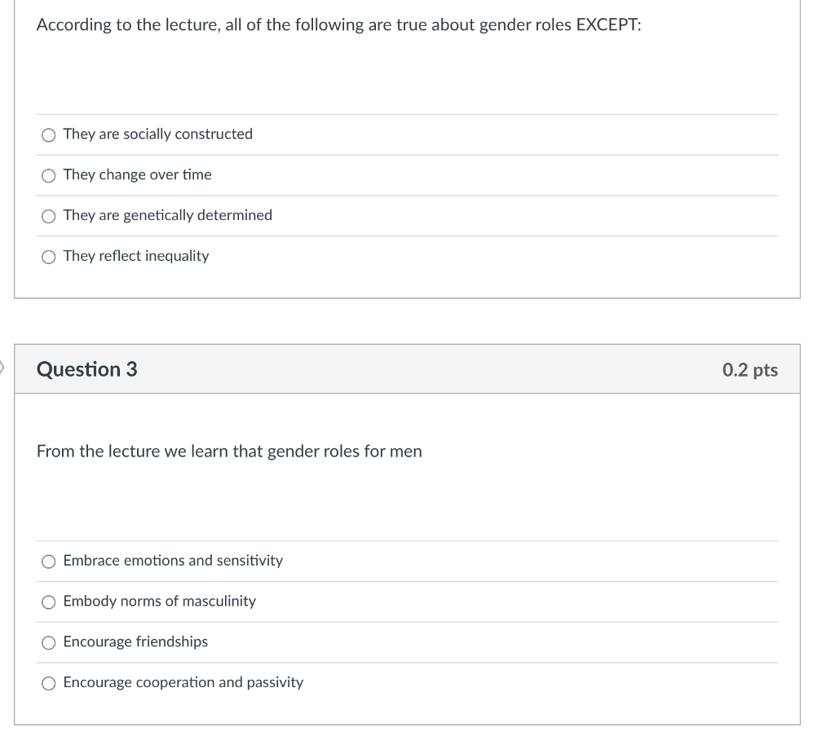This screenshot has width=835, height=745.
Task: Mark the radio circle for 'They are genetically determined'
Action: (x=48, y=216)
